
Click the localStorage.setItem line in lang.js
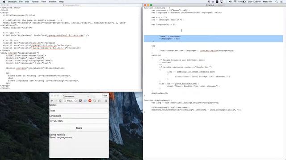pyautogui.click(x=197, y=50)
